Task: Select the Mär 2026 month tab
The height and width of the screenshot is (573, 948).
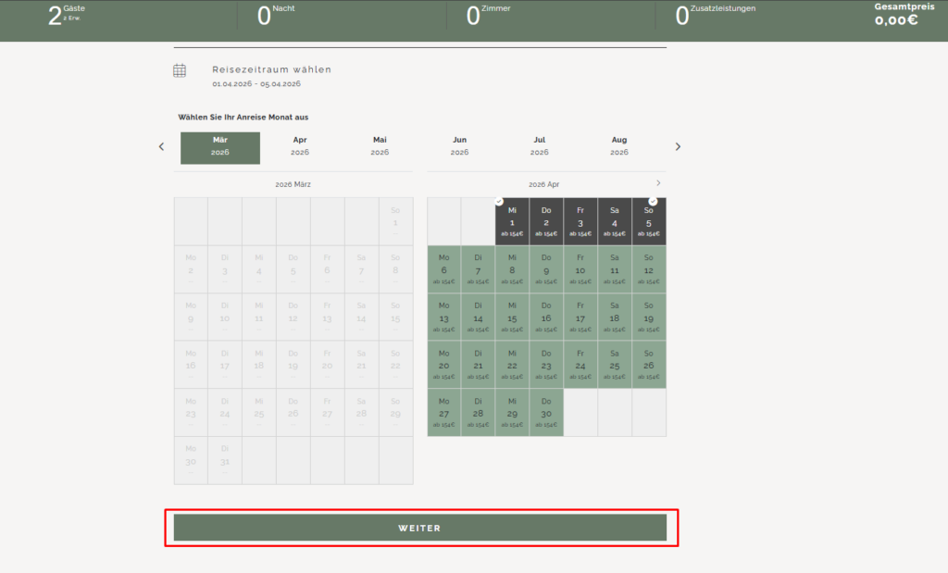Action: (220, 146)
